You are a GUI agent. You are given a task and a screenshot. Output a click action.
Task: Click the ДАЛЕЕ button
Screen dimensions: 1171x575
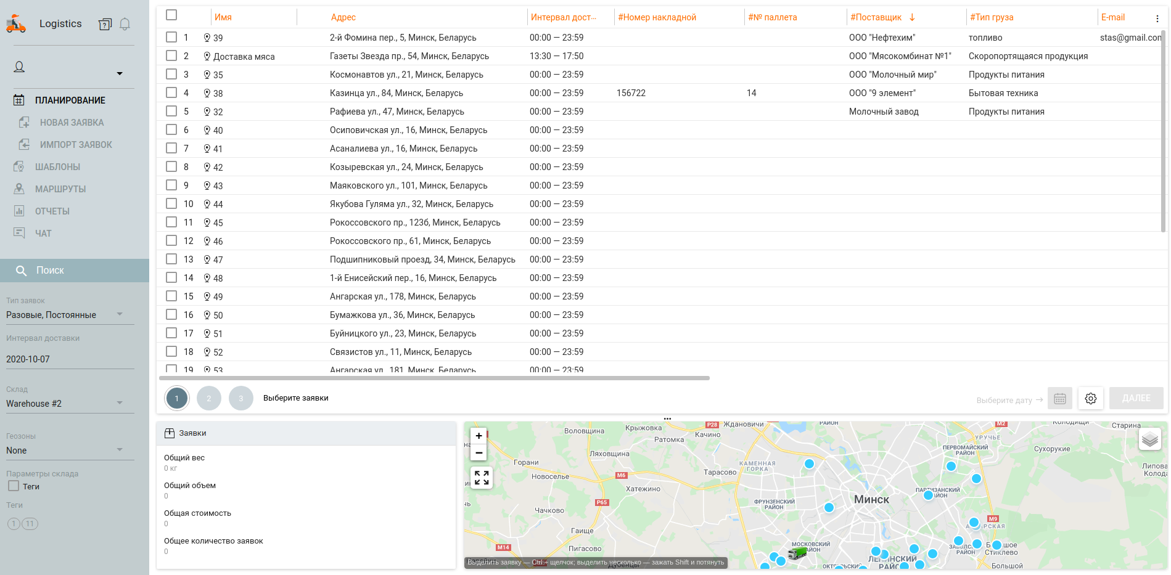(1136, 398)
